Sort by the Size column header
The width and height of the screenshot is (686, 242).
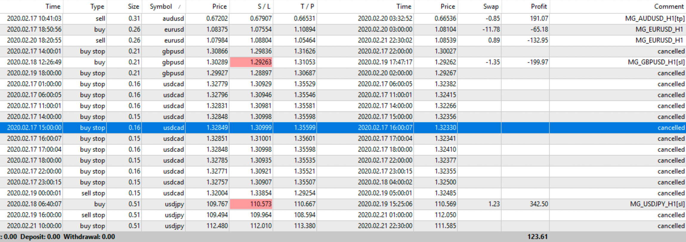134,7
